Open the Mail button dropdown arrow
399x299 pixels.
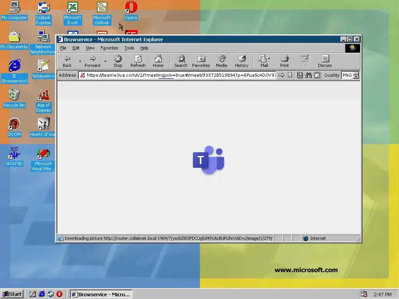pyautogui.click(x=269, y=58)
